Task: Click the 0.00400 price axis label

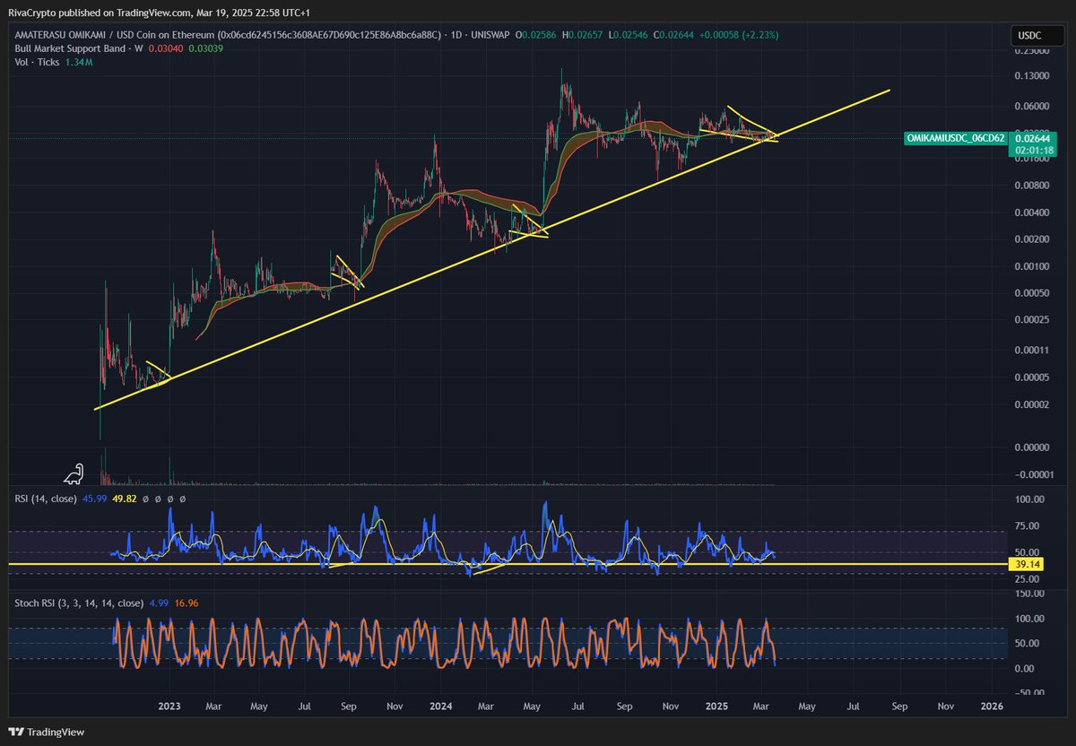Action: pyautogui.click(x=1033, y=213)
